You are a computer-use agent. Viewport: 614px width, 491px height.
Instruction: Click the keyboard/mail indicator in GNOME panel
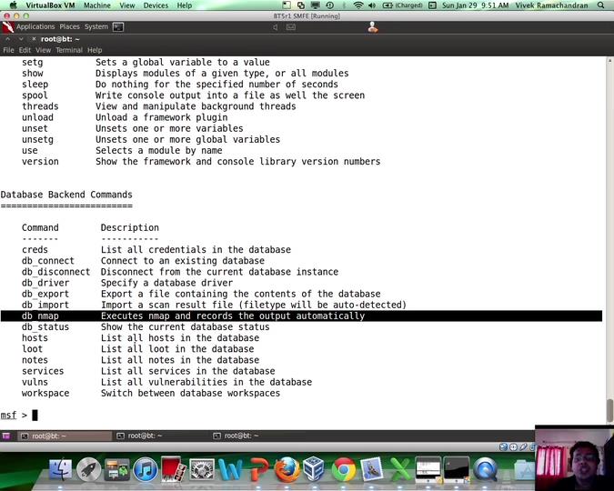pyautogui.click(x=291, y=27)
